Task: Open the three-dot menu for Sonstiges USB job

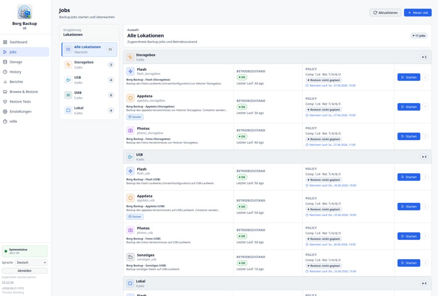Action: tap(425, 263)
